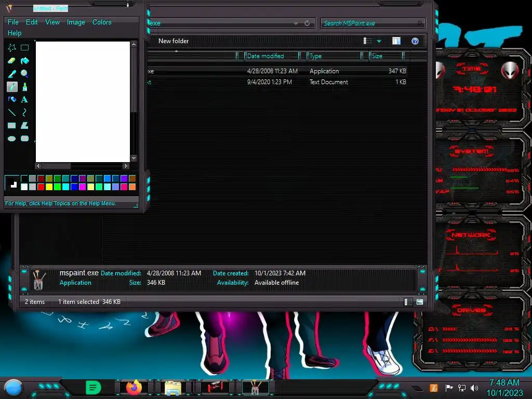Screen dimensions: 532x399
Task: Click New folder in Explorer toolbar
Action: [174, 41]
